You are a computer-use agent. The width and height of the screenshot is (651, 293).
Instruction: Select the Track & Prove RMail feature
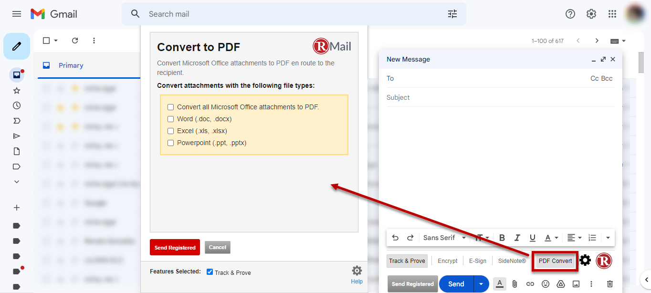pos(407,261)
